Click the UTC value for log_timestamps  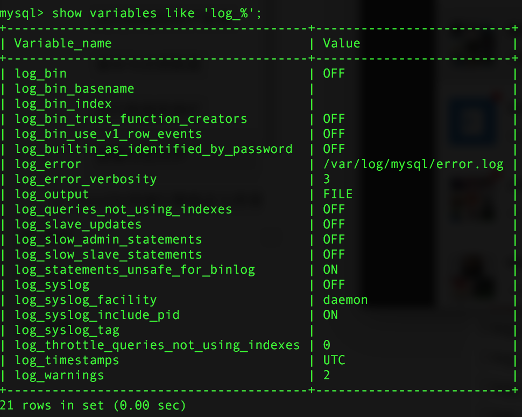click(334, 360)
